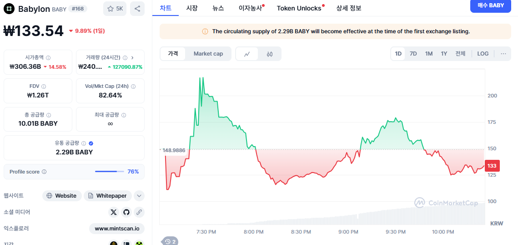518x245 pixels.
Task: Switch to the 이자농사 tab
Action: click(251, 8)
